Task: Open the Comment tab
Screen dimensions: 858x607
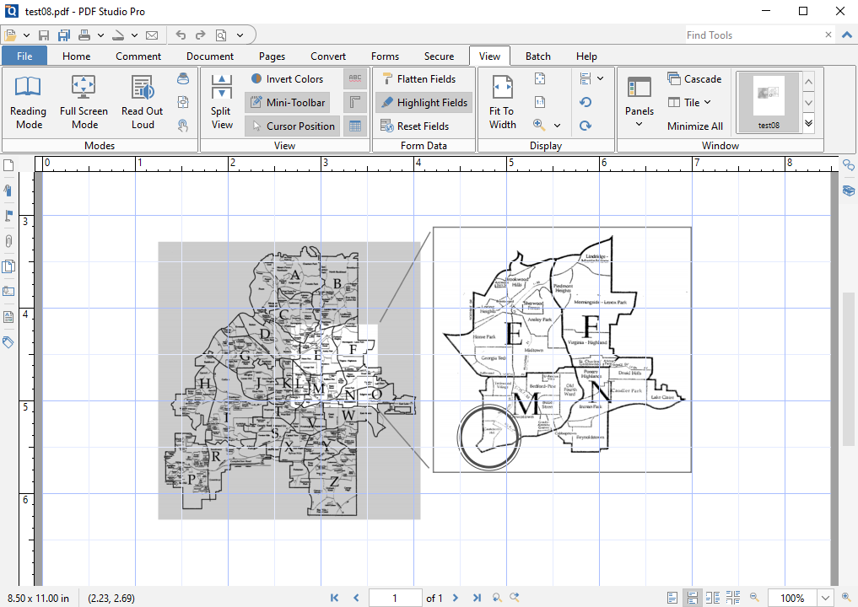Action: point(138,56)
